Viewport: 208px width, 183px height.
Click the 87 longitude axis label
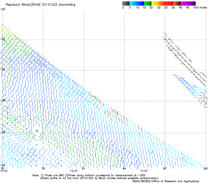(165, 169)
